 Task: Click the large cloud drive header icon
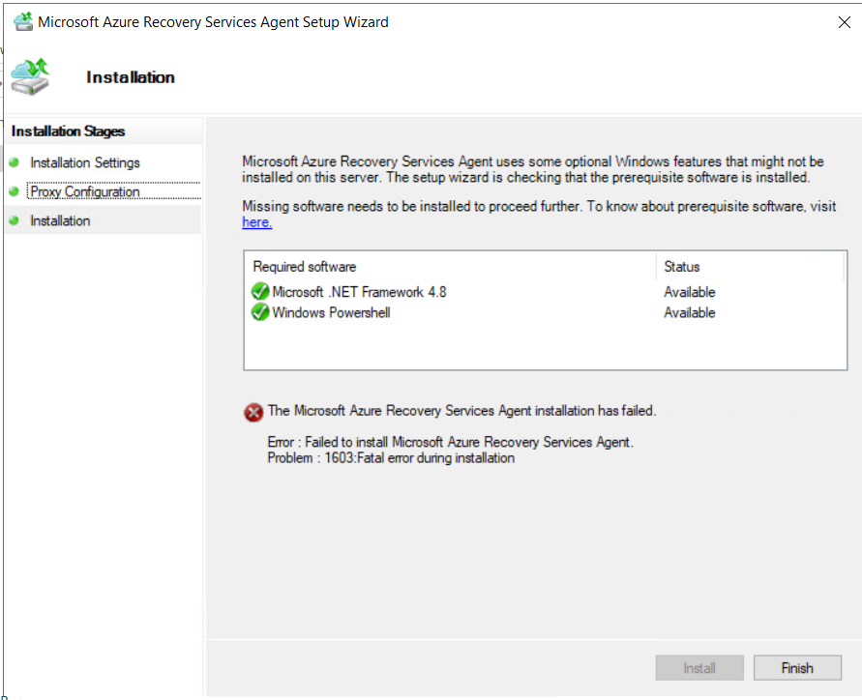pyautogui.click(x=30, y=77)
